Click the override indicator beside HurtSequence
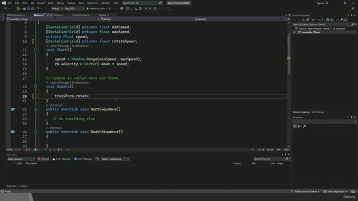This screenshot has width=358, height=201. coord(13,109)
